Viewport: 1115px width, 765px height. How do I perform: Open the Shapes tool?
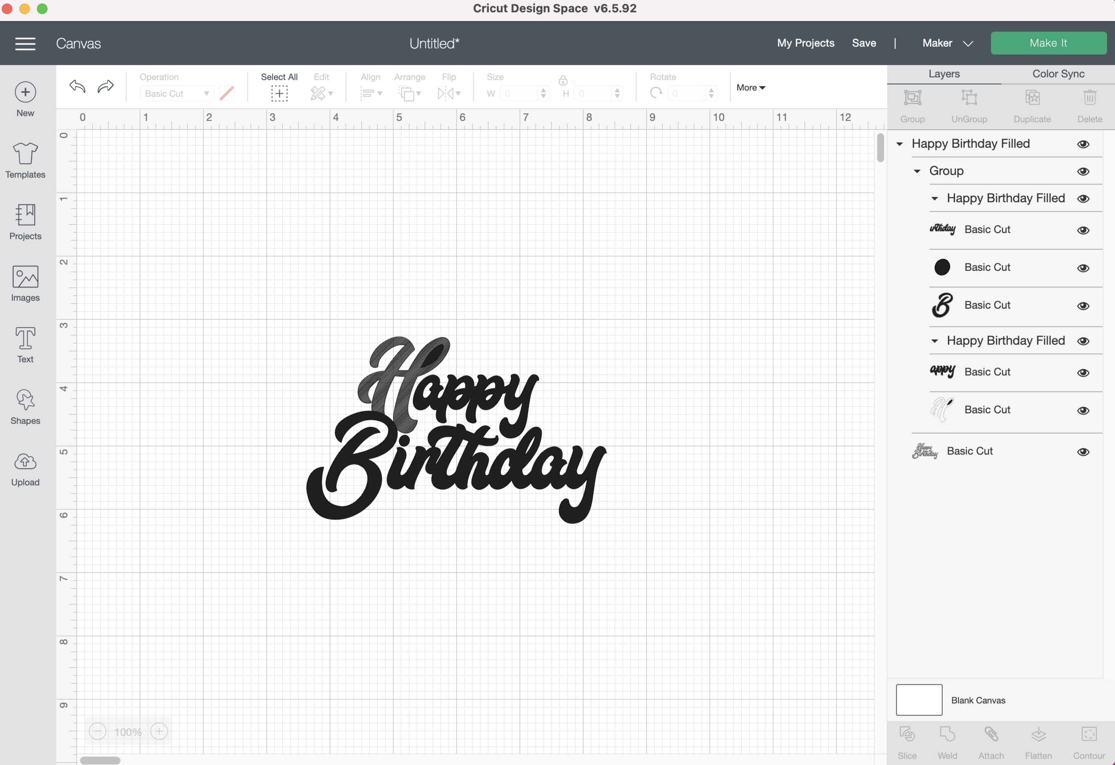(x=25, y=406)
